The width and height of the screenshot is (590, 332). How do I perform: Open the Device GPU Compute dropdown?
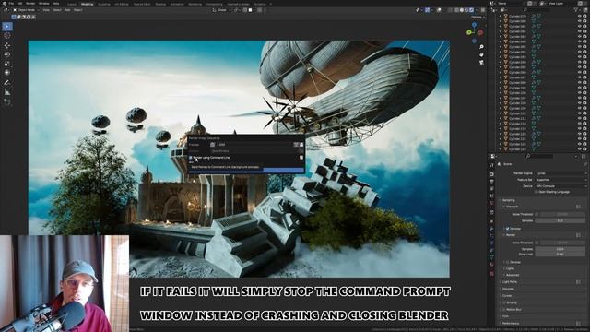560,186
